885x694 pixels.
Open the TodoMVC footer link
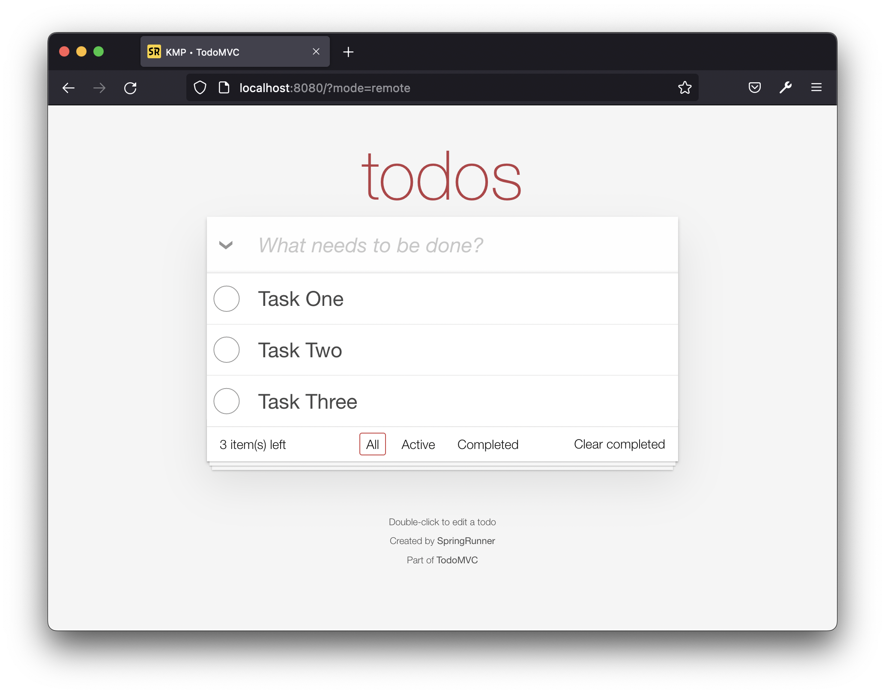tap(457, 560)
